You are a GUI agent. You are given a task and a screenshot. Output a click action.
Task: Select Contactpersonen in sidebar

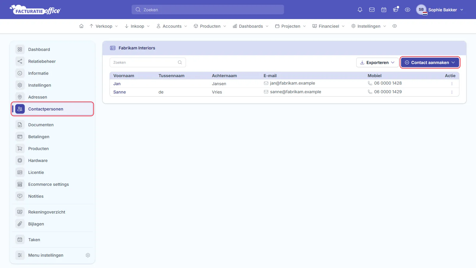click(x=53, y=109)
